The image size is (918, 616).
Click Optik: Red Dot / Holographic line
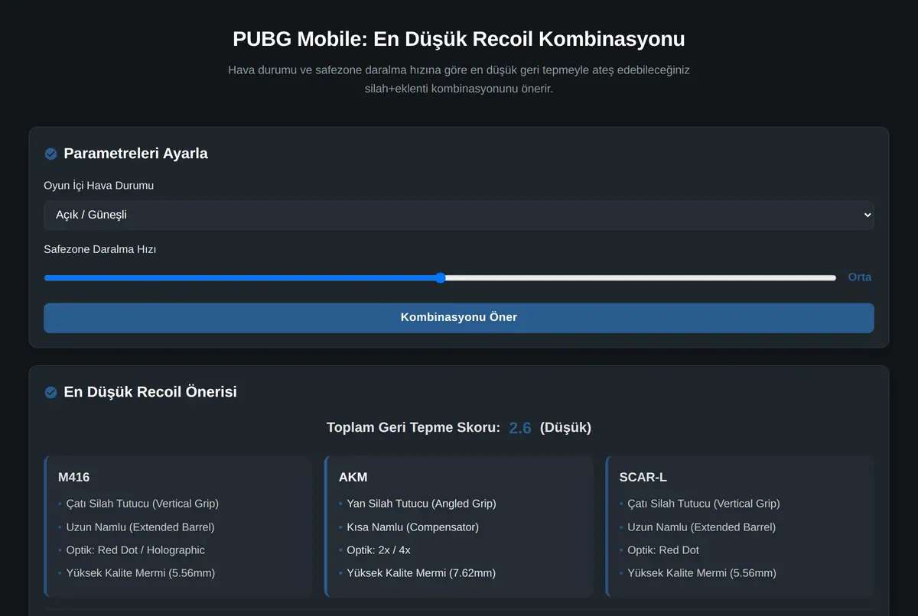[x=135, y=550]
